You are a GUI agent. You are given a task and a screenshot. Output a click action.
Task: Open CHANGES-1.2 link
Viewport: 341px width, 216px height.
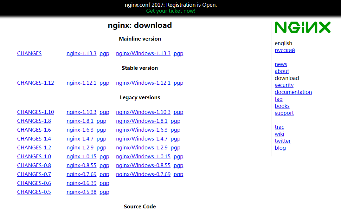coord(34,148)
